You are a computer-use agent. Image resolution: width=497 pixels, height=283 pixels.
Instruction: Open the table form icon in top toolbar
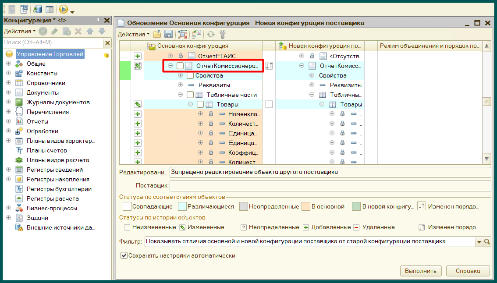[50, 10]
